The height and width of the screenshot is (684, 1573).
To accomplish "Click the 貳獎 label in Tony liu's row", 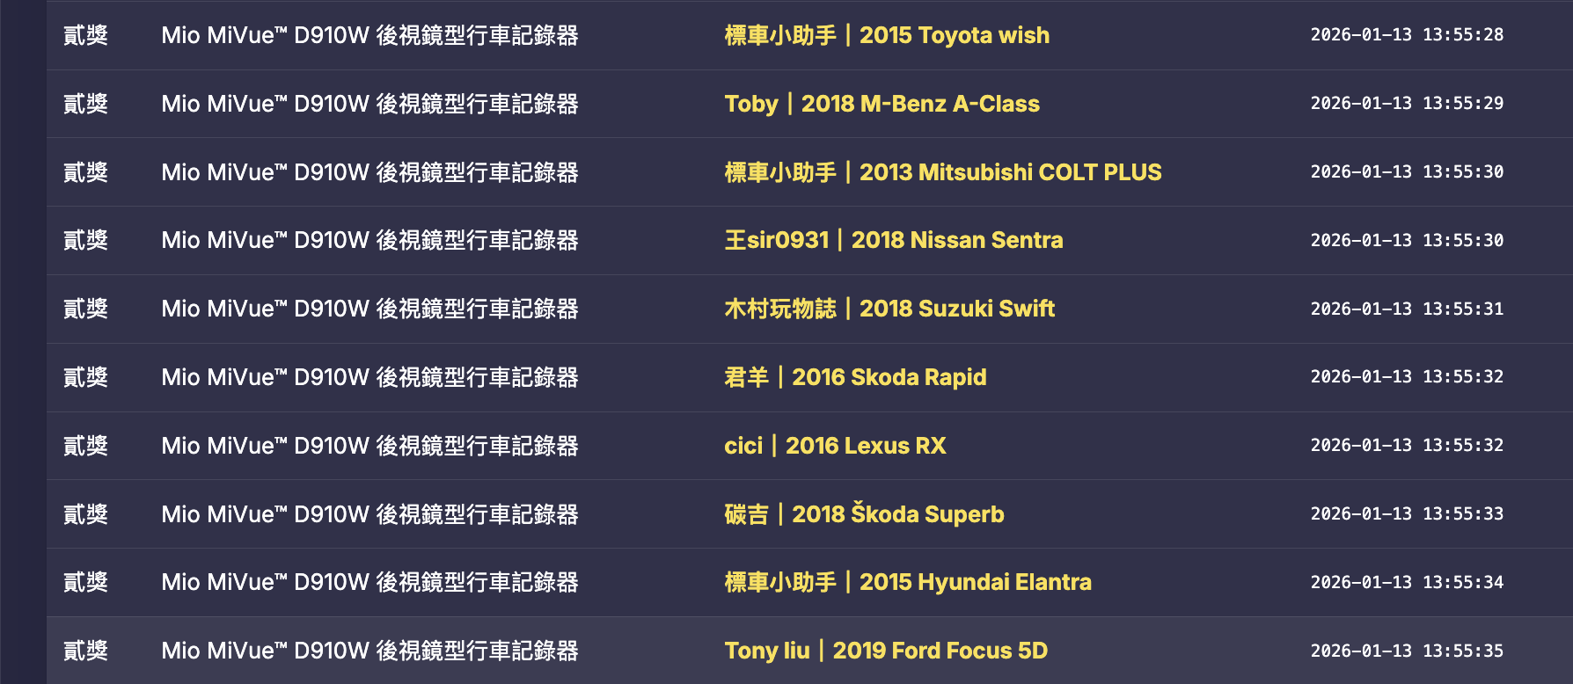I will click(x=85, y=651).
